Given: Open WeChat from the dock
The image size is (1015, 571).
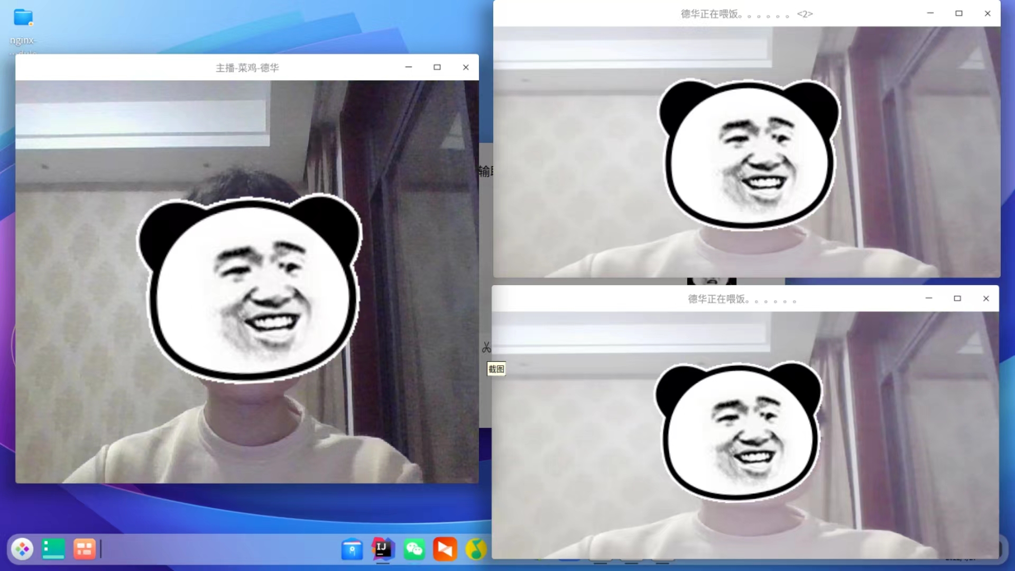Looking at the screenshot, I should coord(414,549).
